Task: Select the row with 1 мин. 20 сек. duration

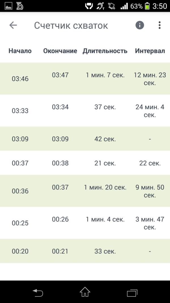Action: pyautogui.click(x=85, y=191)
